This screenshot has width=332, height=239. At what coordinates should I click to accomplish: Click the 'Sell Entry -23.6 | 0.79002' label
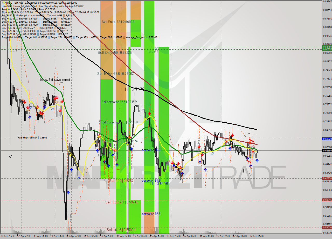point(115,74)
